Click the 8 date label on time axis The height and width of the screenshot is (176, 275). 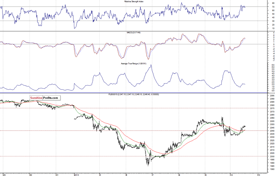coord(179,174)
